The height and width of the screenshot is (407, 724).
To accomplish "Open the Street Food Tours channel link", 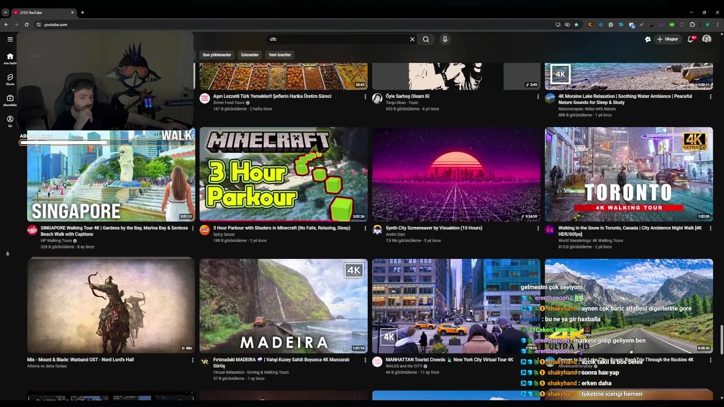I will tap(229, 103).
